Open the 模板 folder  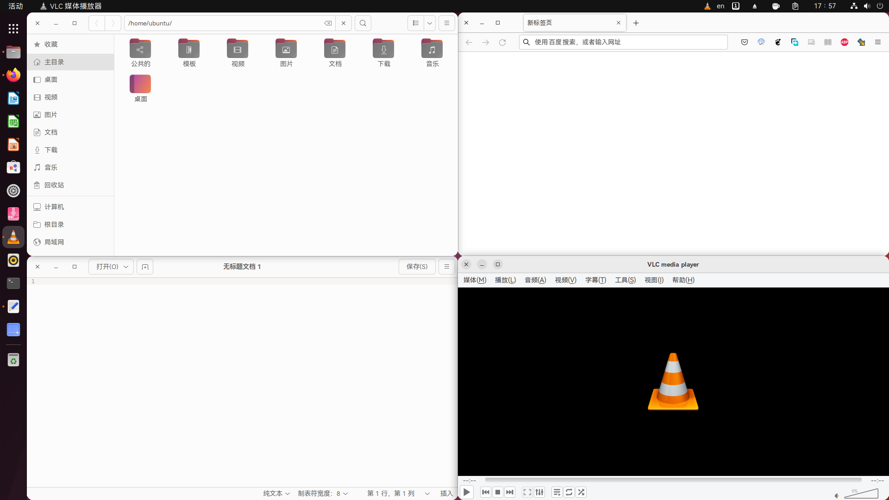pyautogui.click(x=189, y=53)
